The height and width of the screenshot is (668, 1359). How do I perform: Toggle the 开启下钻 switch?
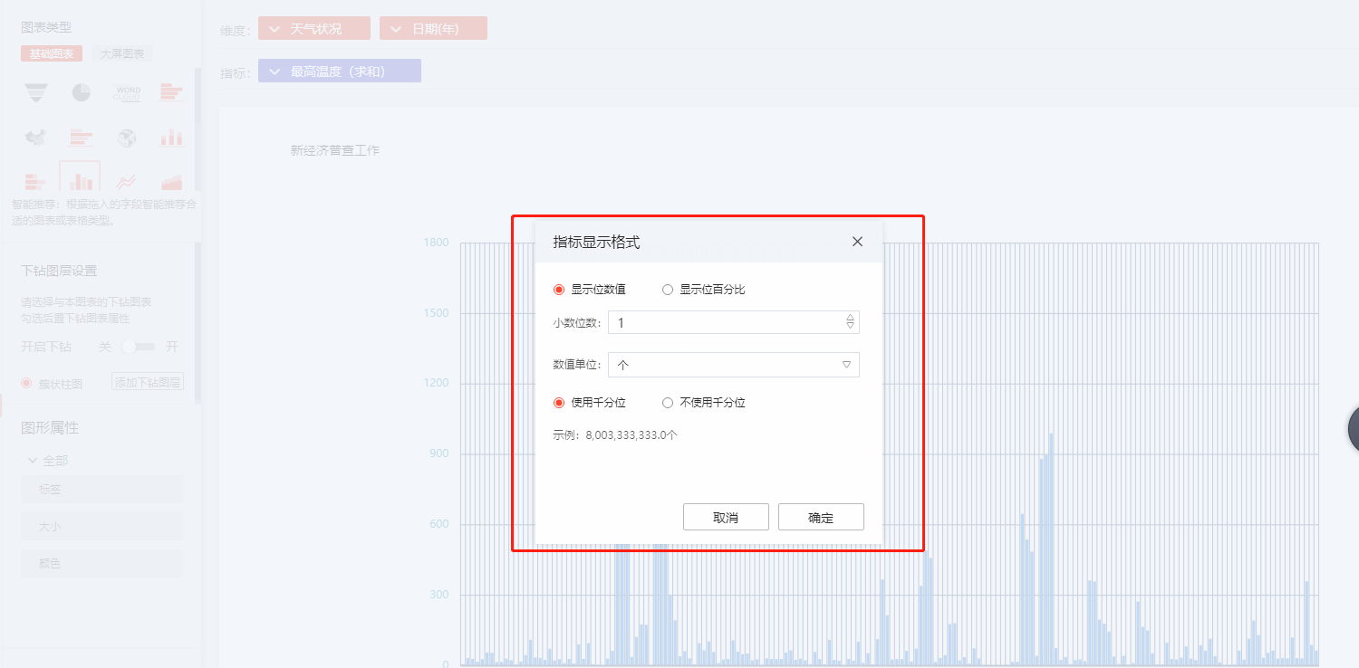pyautogui.click(x=139, y=347)
